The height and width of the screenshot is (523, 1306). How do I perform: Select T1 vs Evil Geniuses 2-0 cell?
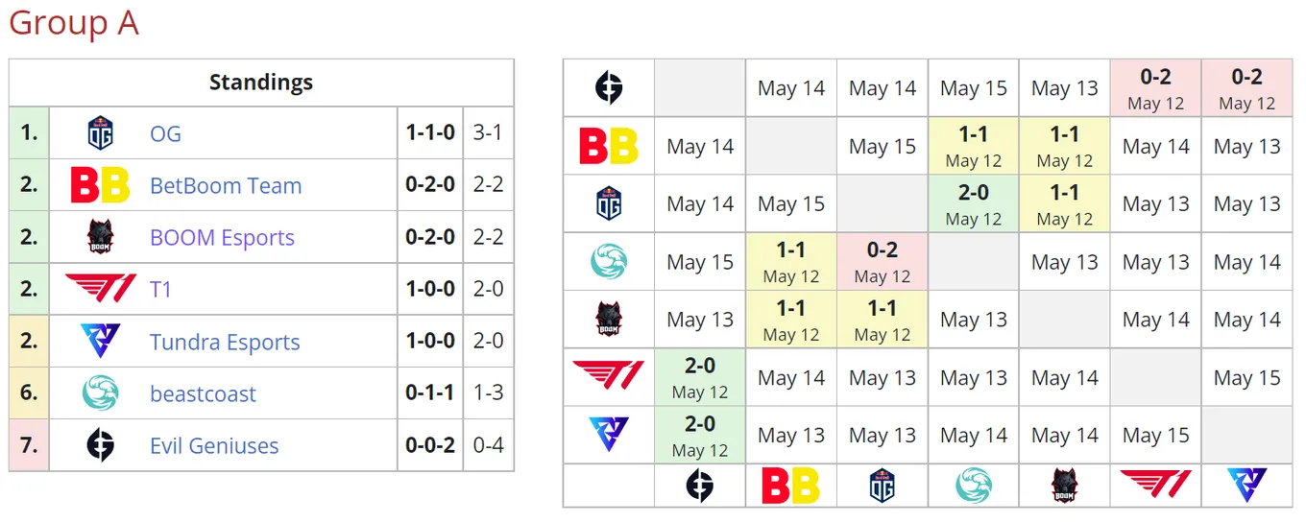(x=700, y=377)
